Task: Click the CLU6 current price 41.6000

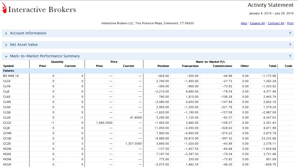Action: [x=136, y=117]
